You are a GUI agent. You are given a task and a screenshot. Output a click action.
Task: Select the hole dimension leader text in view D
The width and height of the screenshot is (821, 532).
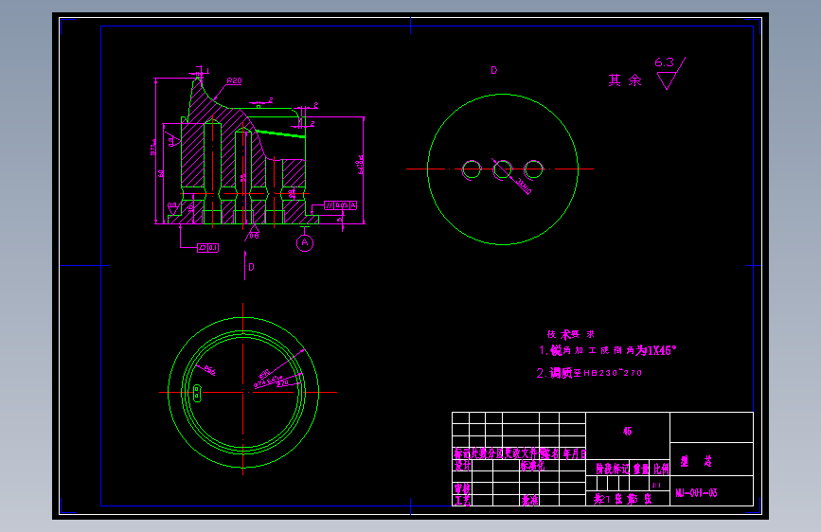[x=524, y=186]
